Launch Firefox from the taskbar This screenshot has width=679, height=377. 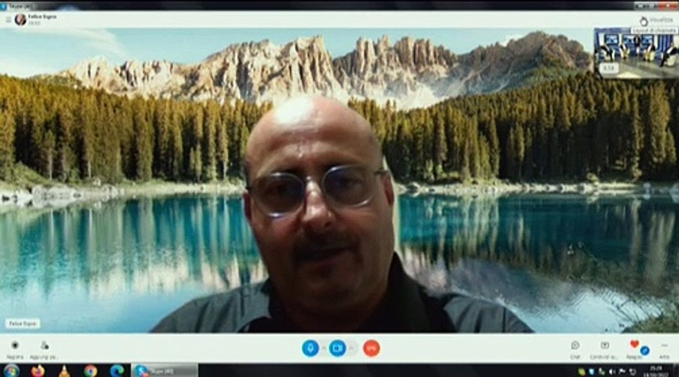coord(38,371)
